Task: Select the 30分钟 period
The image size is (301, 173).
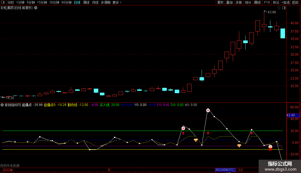Action: pyautogui.click(x=54, y=2)
